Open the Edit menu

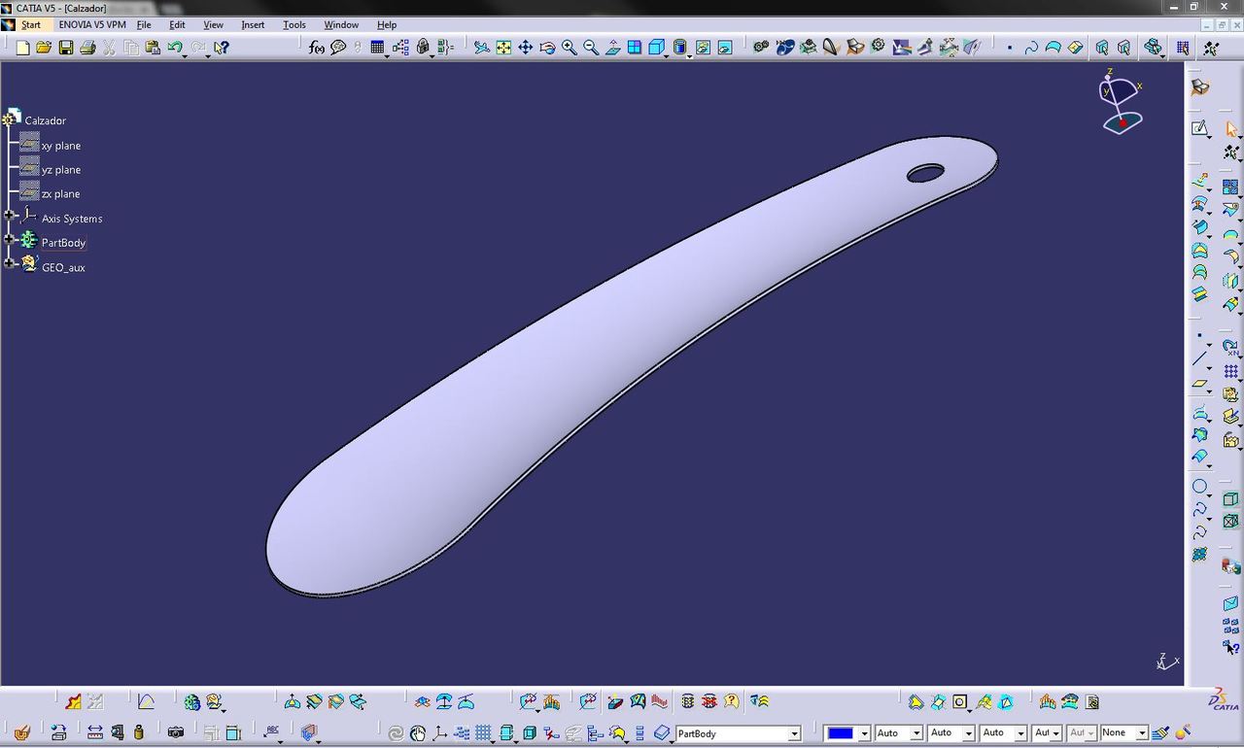pos(177,24)
